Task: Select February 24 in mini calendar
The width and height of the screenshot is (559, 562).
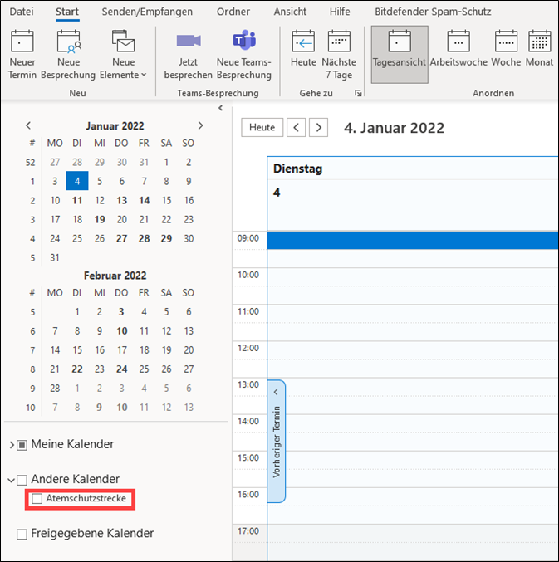Action: pos(121,369)
